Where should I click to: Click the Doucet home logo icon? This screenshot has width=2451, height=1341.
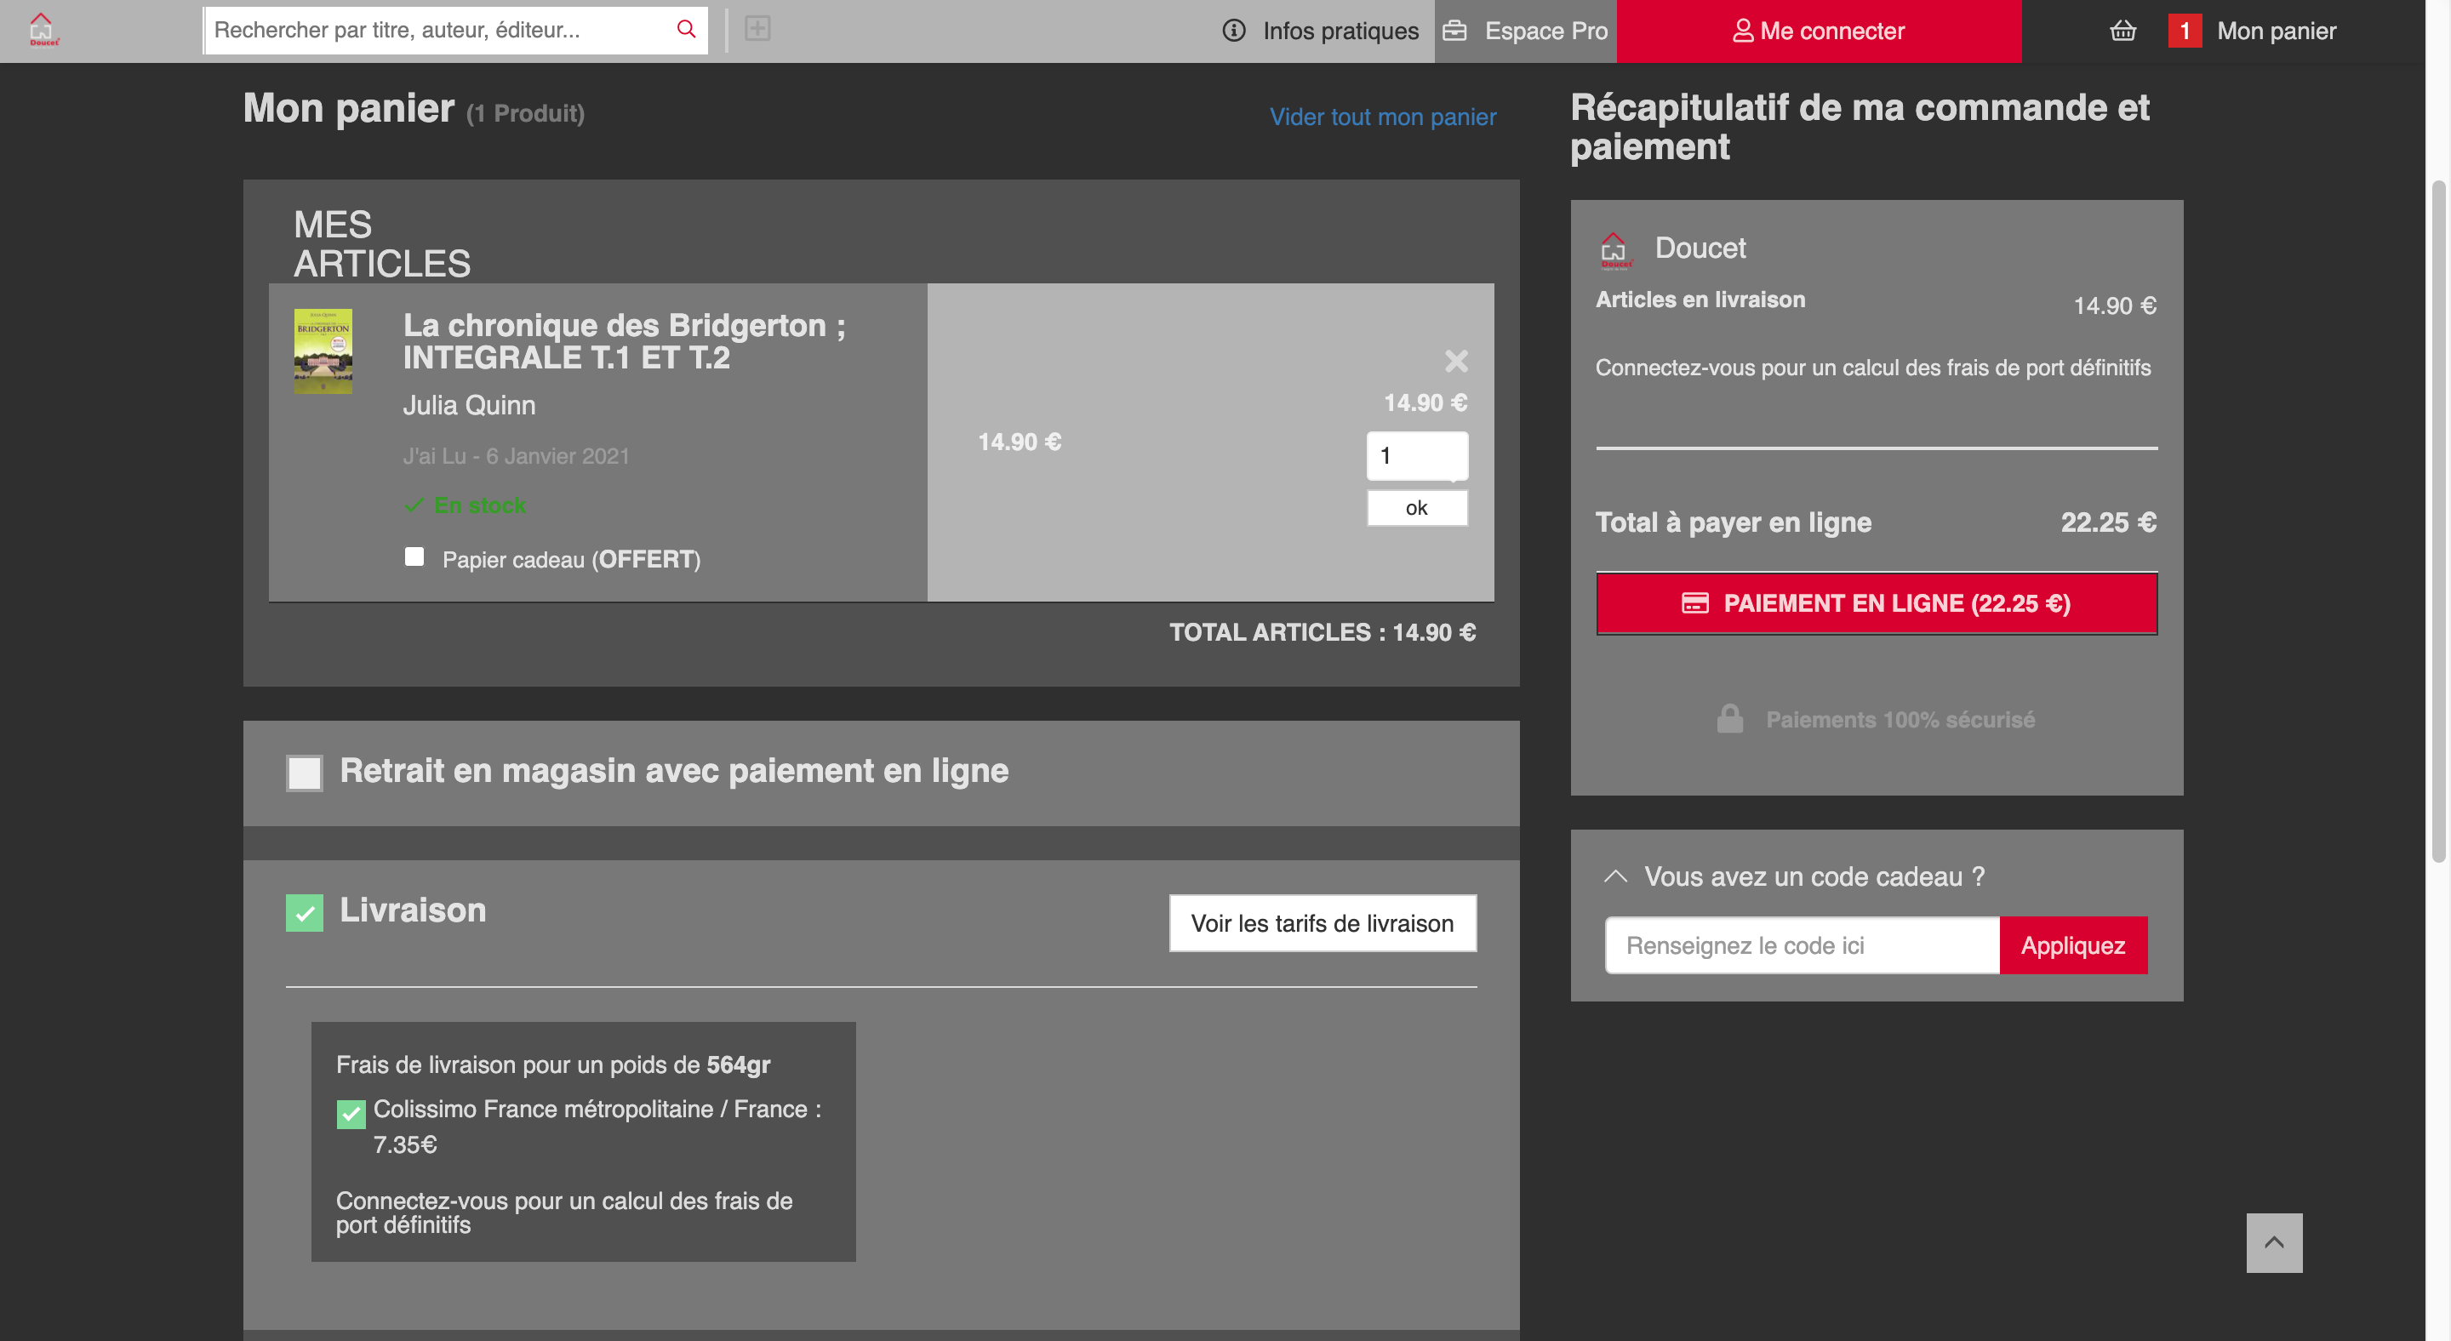42,30
